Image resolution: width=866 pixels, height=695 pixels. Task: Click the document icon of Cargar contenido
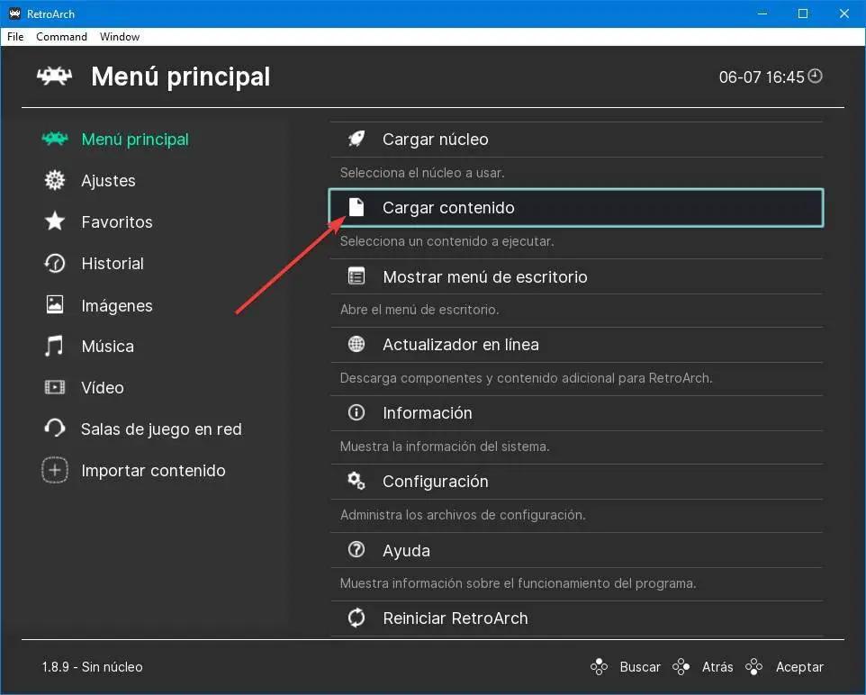(356, 207)
